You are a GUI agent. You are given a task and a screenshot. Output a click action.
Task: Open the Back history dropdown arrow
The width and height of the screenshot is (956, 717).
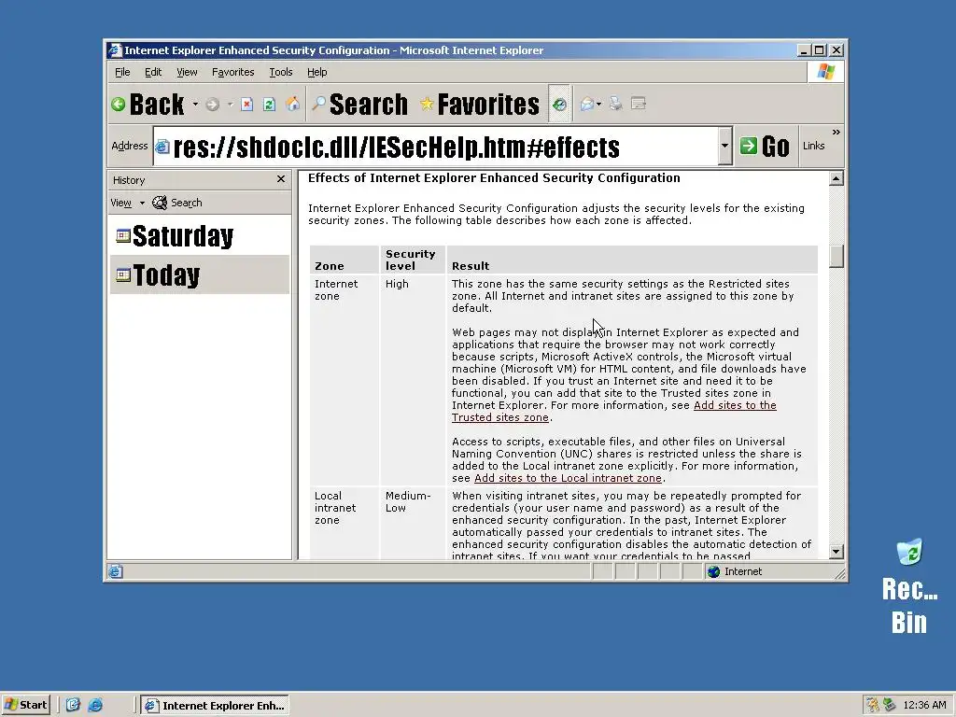click(x=195, y=105)
